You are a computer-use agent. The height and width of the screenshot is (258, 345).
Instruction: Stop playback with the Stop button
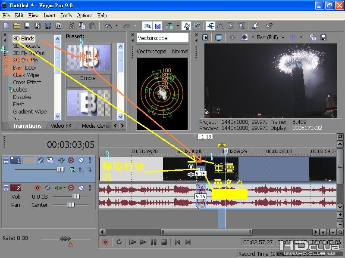[x=164, y=242]
